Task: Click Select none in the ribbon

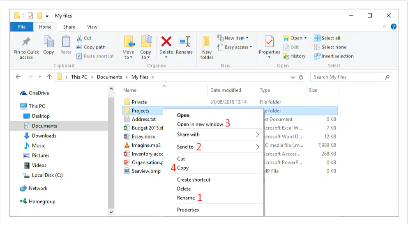Action: point(330,47)
